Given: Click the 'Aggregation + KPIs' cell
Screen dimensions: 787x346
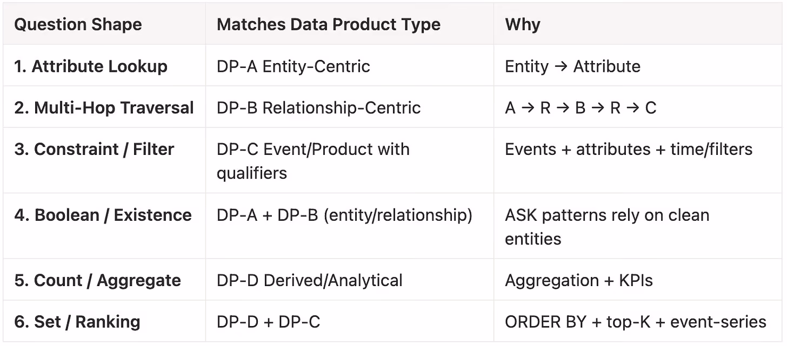Looking at the screenshot, I should click(638, 280).
